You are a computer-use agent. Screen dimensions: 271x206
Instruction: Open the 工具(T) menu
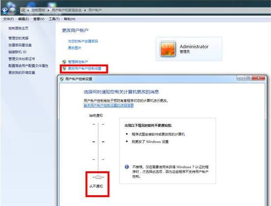point(54,19)
